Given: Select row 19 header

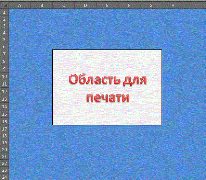Looking at the screenshot, I should coord(4,143).
